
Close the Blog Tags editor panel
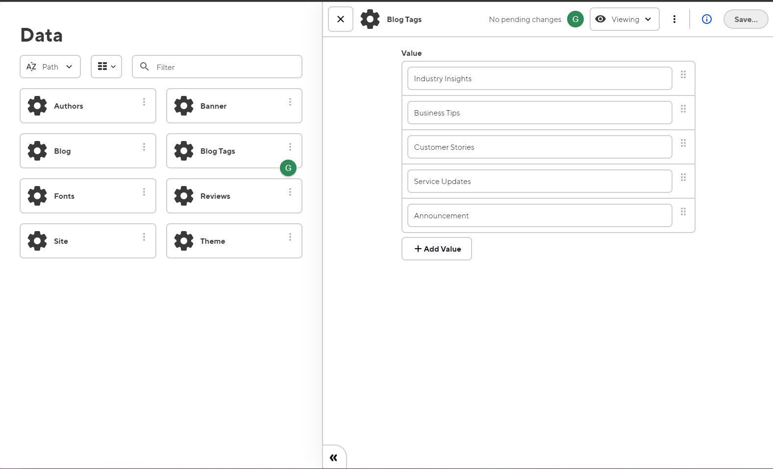coord(341,20)
